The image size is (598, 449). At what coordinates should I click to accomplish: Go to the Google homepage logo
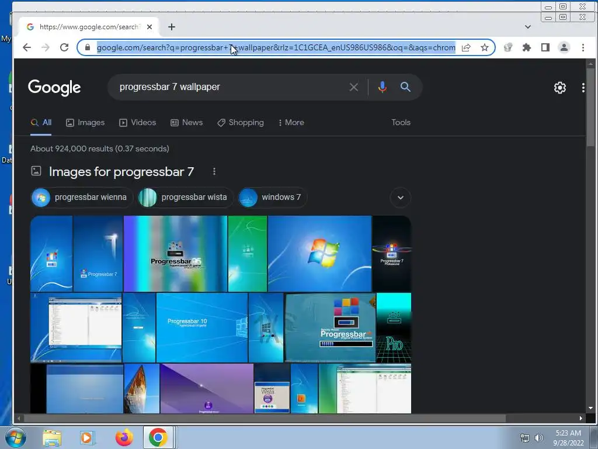coord(54,88)
